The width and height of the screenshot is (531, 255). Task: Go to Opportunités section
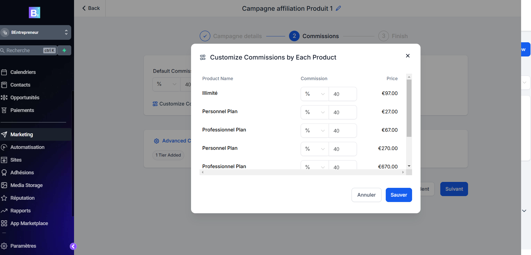click(x=25, y=98)
